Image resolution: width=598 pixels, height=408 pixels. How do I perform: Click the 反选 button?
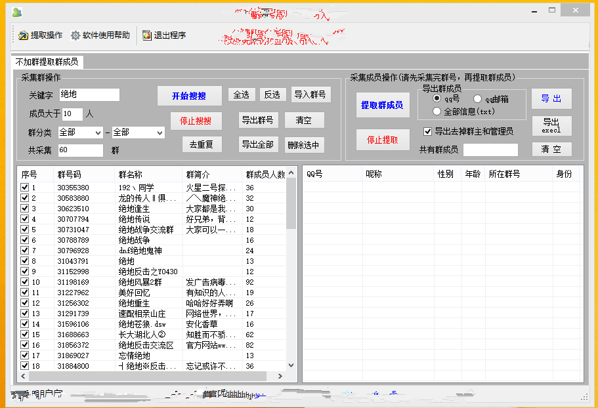[272, 94]
